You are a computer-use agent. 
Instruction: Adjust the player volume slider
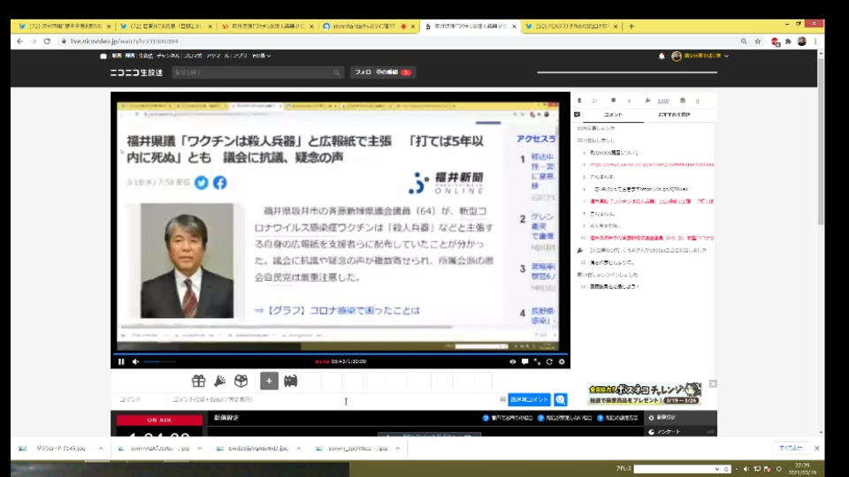[159, 361]
